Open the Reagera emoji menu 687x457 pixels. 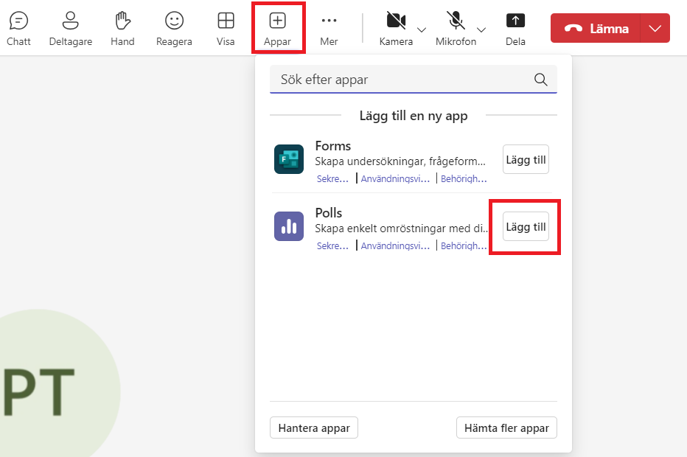click(x=174, y=29)
